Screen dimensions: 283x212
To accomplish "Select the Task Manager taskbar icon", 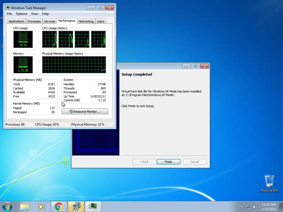I will pos(93,206).
